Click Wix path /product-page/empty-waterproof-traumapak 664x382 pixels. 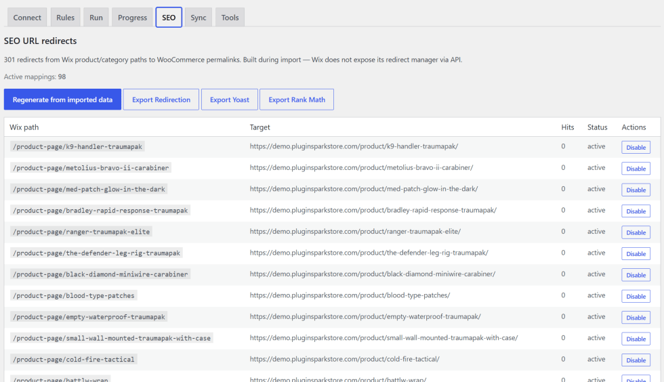pyautogui.click(x=89, y=317)
